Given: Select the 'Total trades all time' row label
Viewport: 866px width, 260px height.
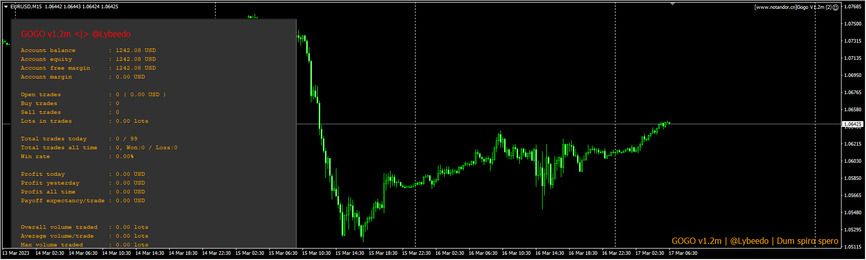Looking at the screenshot, I should click(x=59, y=148).
